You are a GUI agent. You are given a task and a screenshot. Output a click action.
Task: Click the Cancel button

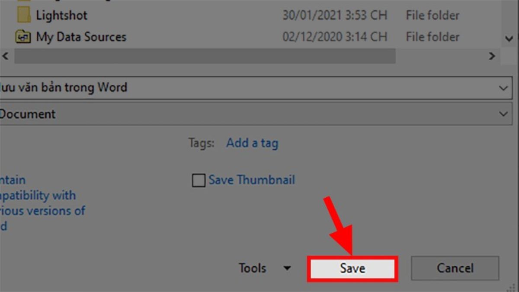tap(455, 268)
